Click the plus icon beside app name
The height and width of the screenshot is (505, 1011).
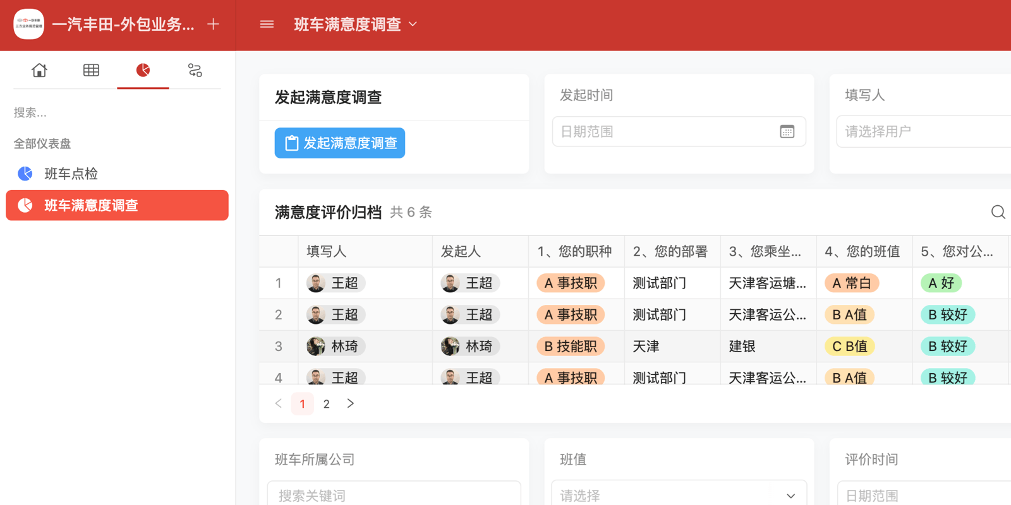point(214,25)
